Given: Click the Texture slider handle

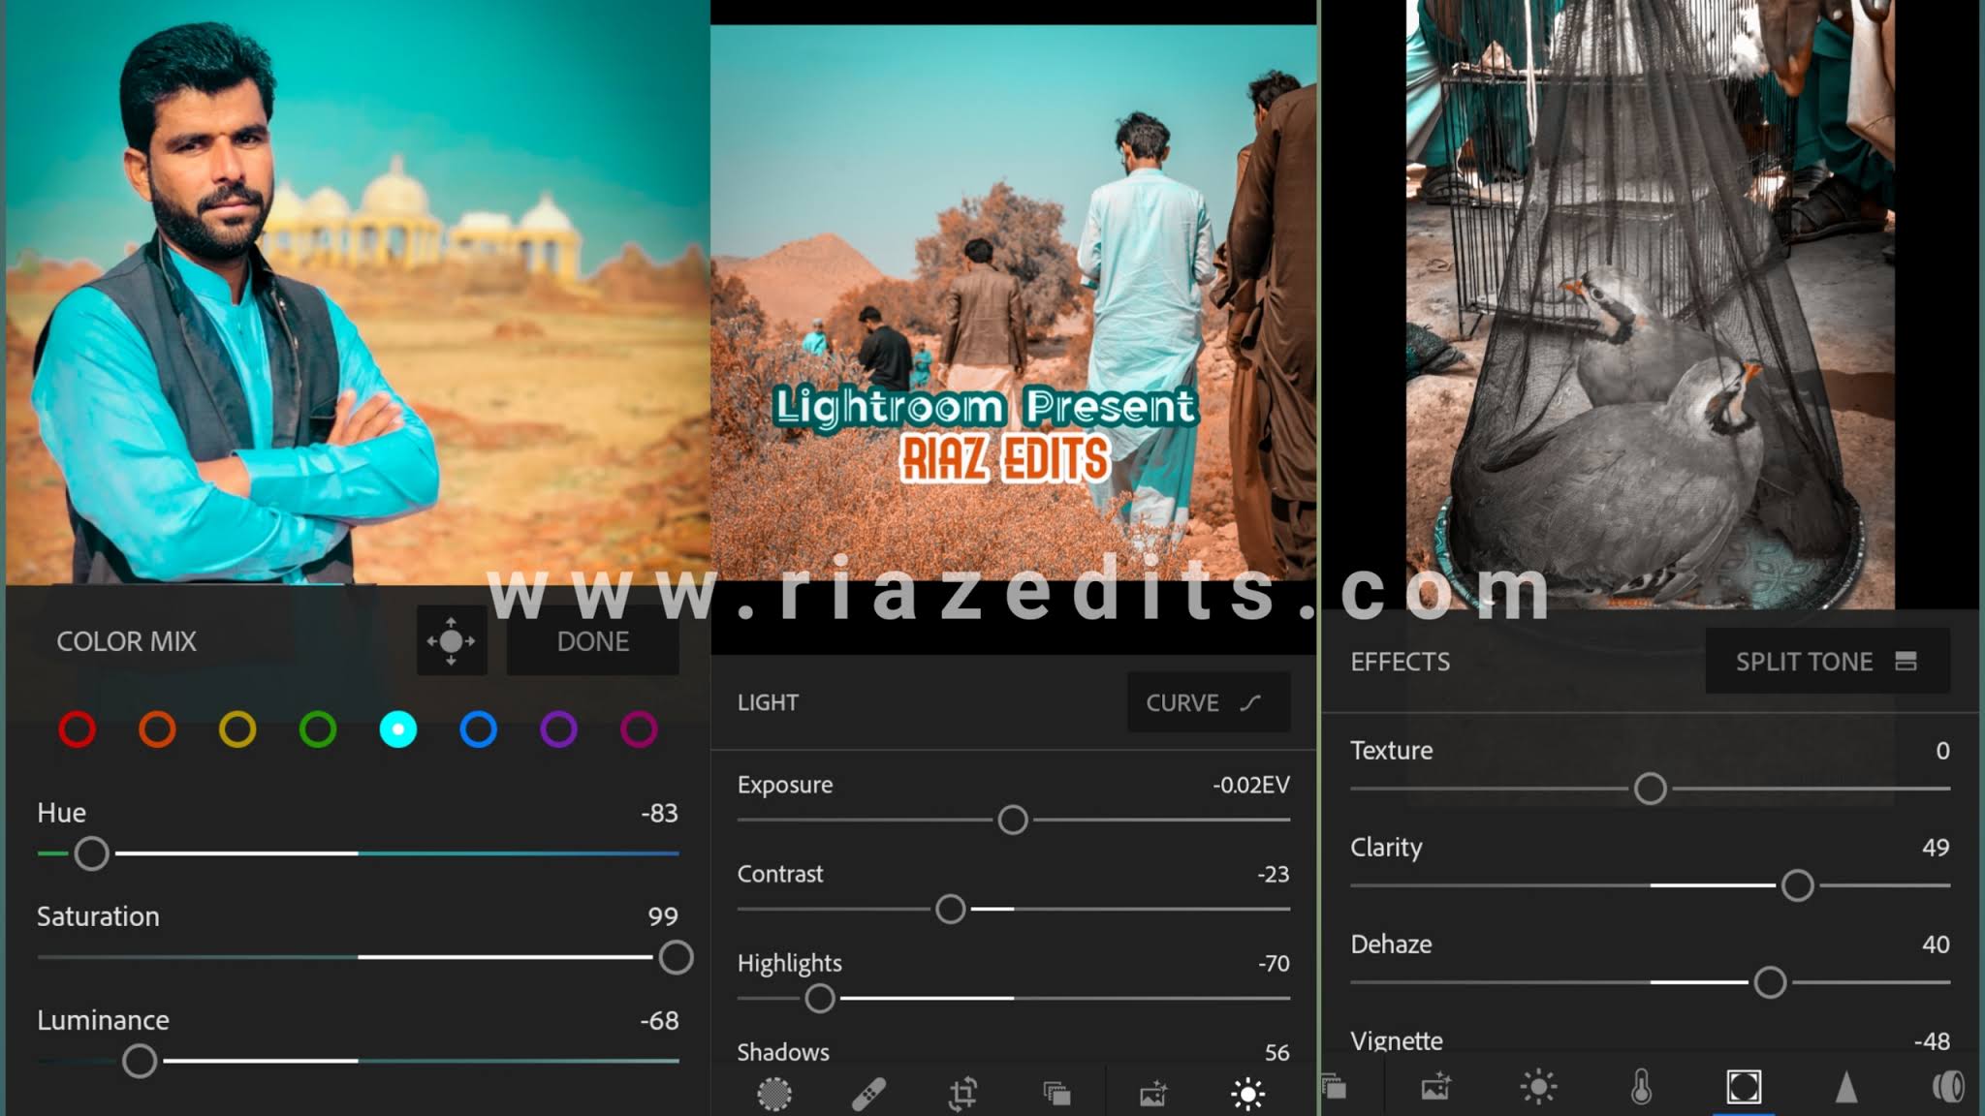Looking at the screenshot, I should tap(1650, 789).
